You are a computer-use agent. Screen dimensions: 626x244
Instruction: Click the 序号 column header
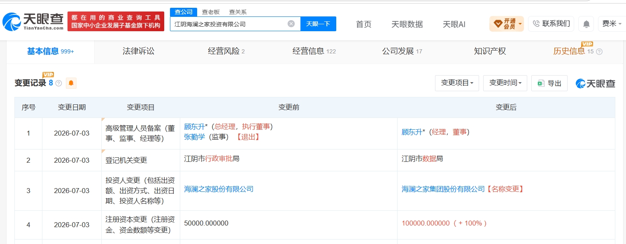point(28,108)
